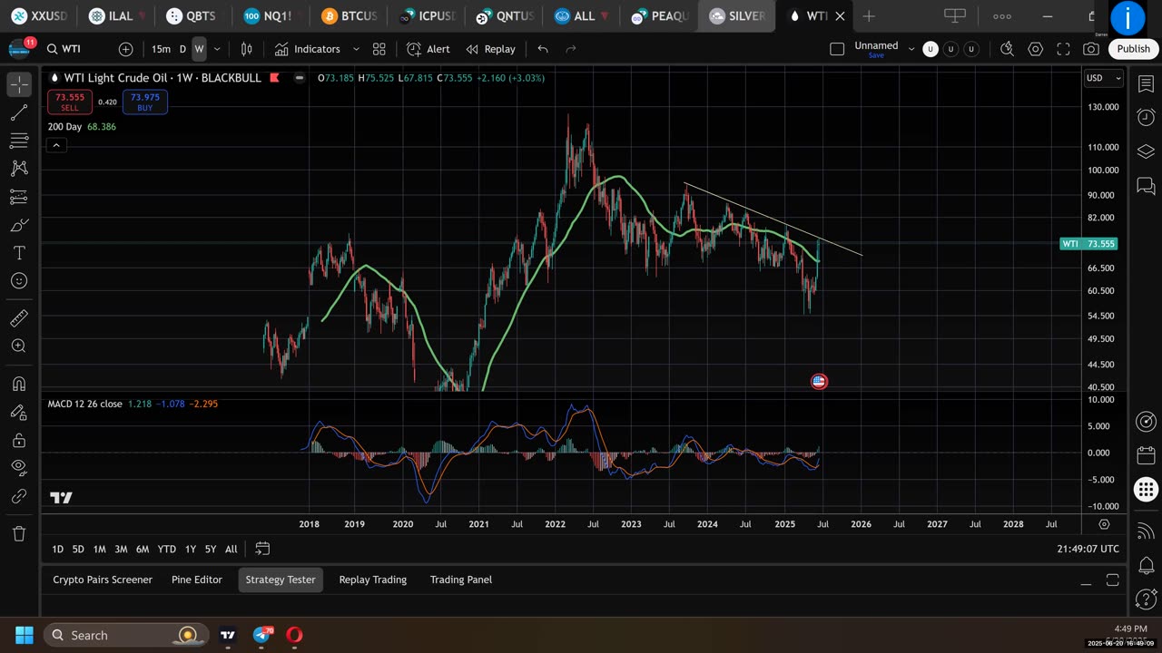Switch to the Strategy Tester tab
1162x653 pixels.
point(281,580)
